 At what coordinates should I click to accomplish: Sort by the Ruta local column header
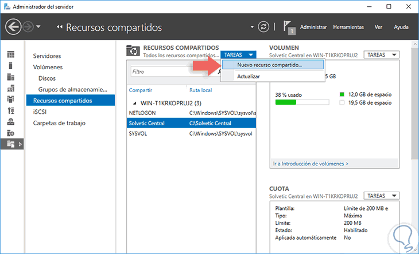coord(200,90)
